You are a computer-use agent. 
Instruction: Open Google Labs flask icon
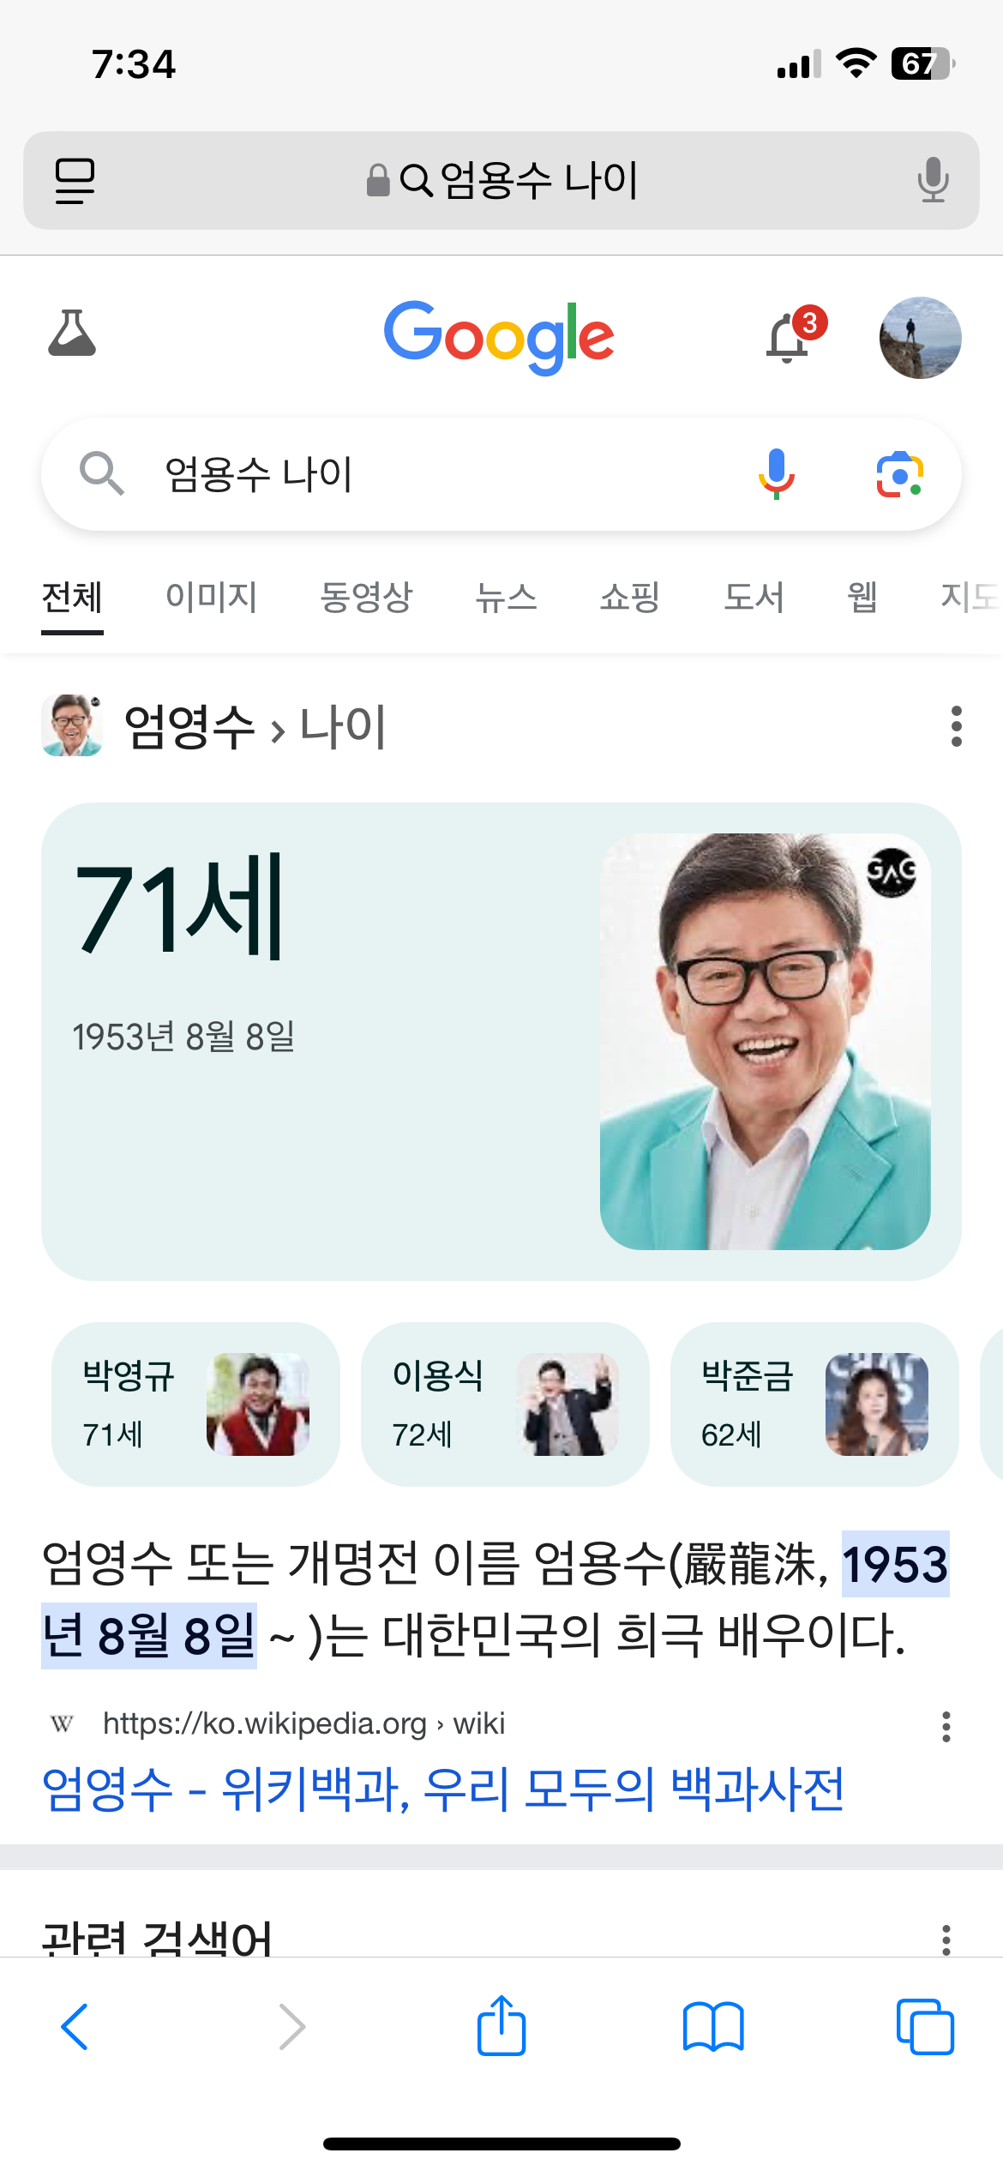pyautogui.click(x=72, y=334)
